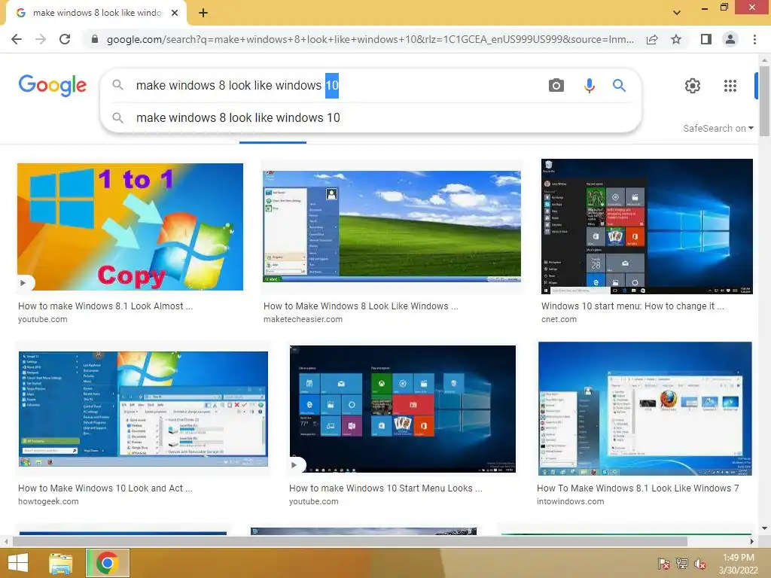The height and width of the screenshot is (578, 771).
Task: Click the howtogeek.com source text
Action: [x=48, y=501]
